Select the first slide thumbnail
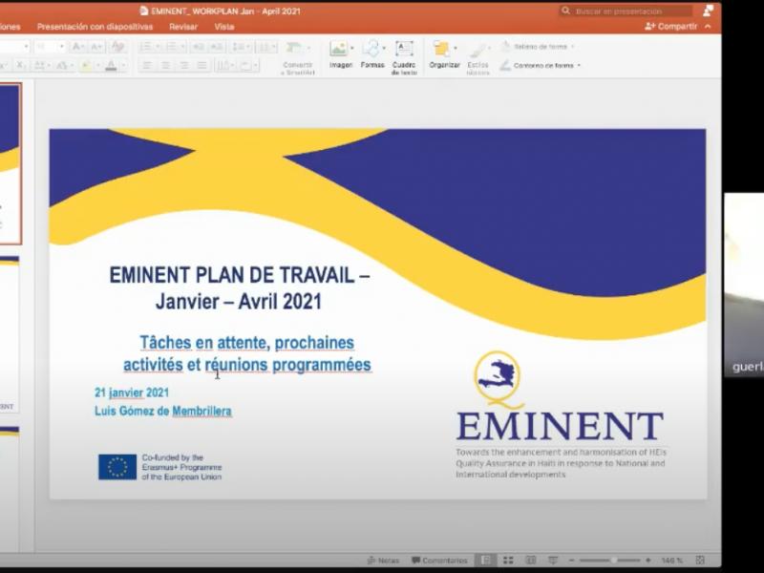 [x=11, y=163]
